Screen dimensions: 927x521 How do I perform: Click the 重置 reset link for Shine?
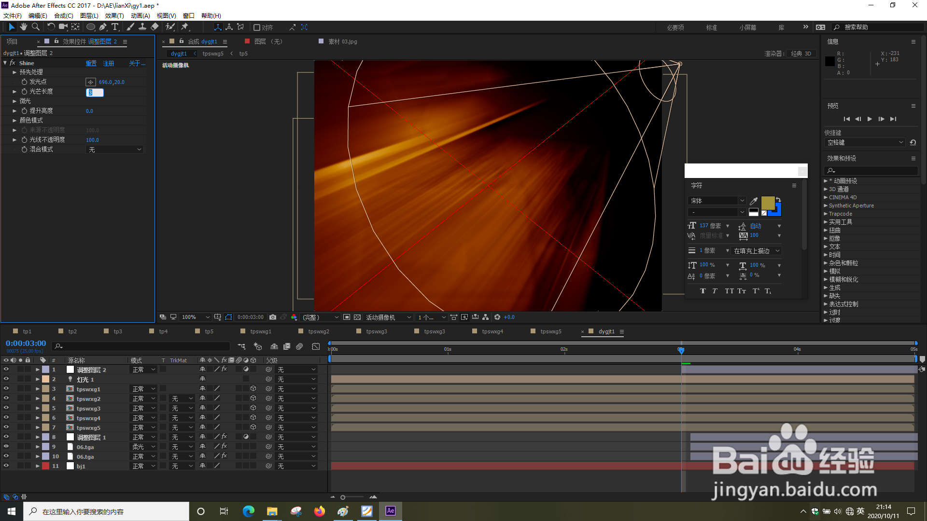point(91,63)
